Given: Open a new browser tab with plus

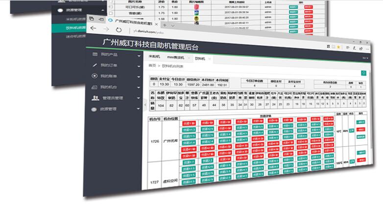Looking at the screenshot, I should pos(165,25).
